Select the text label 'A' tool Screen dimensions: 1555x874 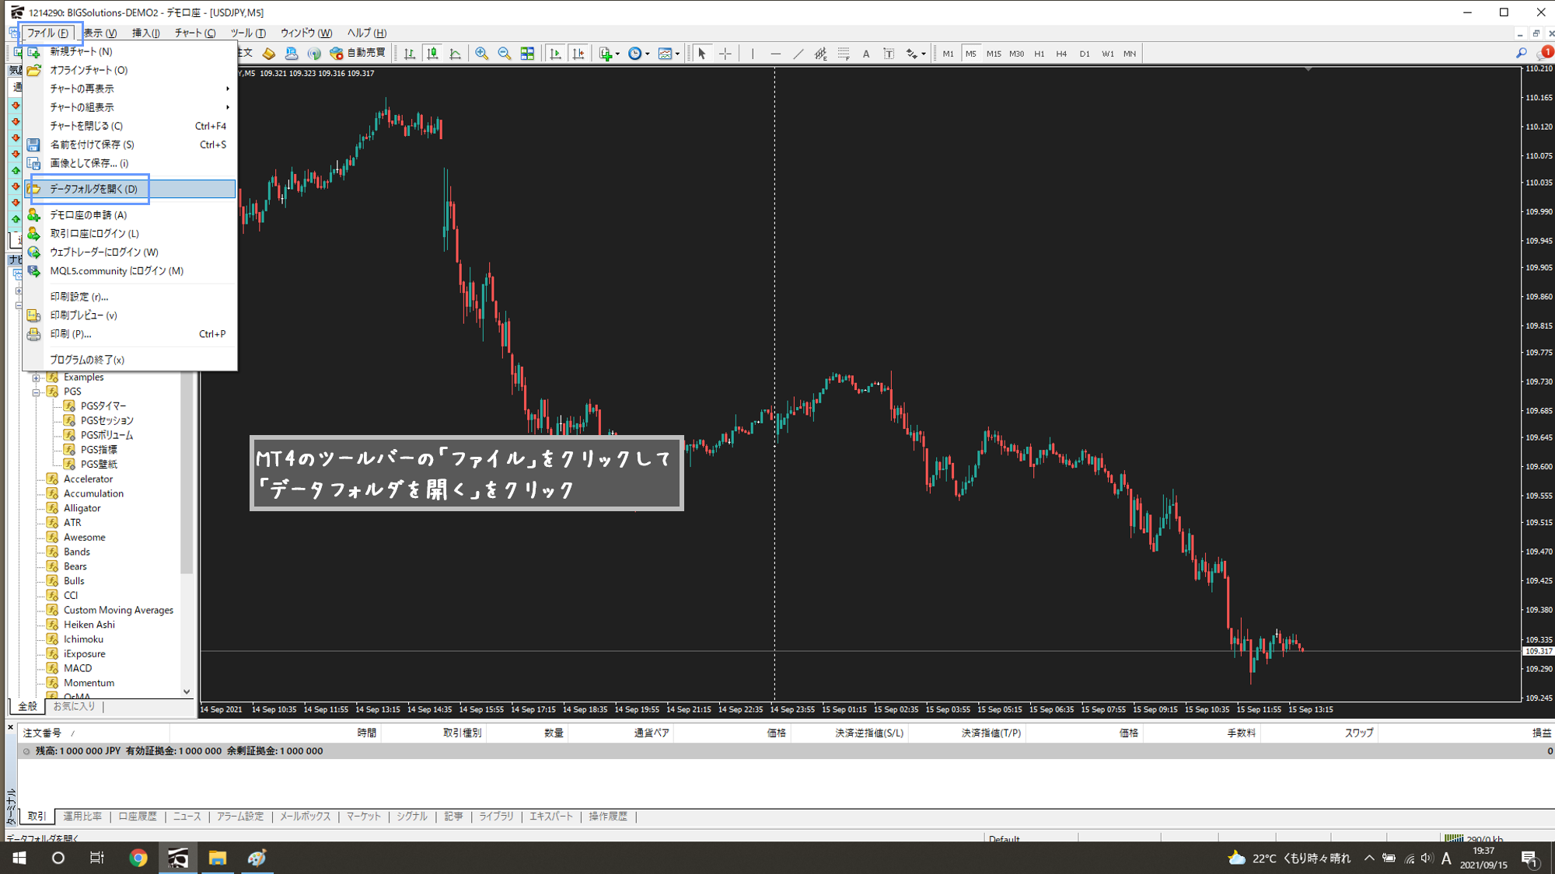point(866,54)
